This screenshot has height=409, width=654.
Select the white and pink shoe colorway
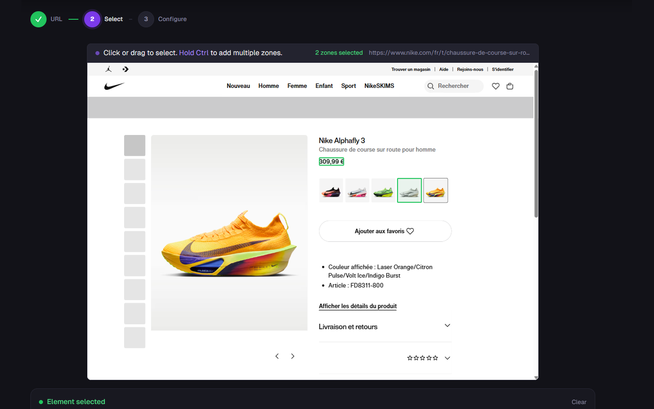[x=357, y=190]
